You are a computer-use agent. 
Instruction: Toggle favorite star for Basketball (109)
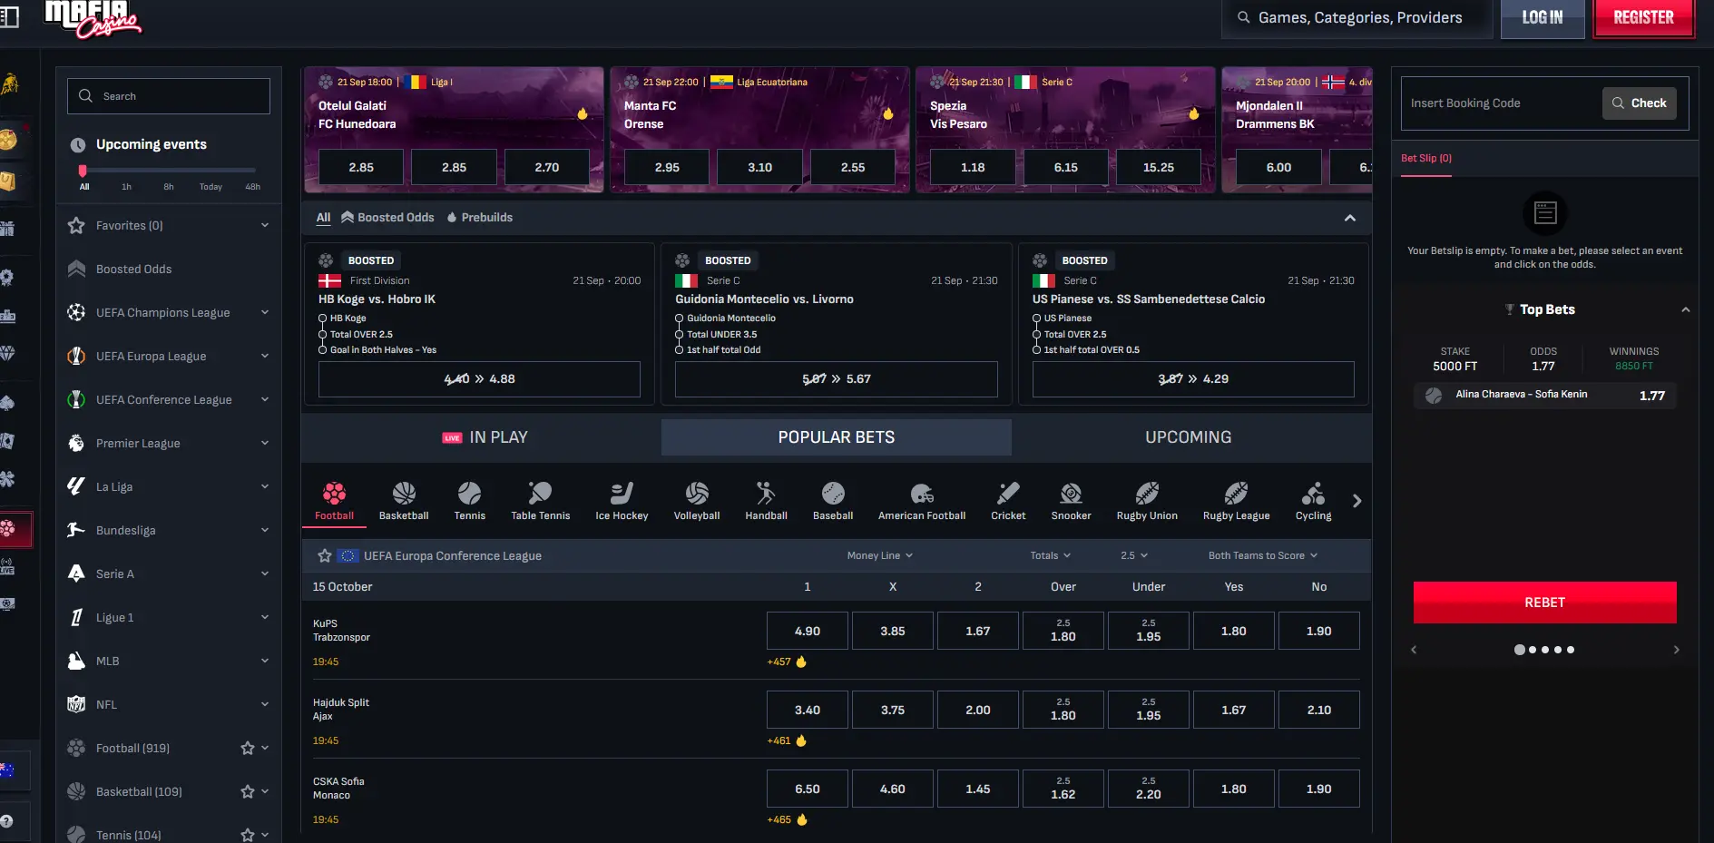coord(247,791)
